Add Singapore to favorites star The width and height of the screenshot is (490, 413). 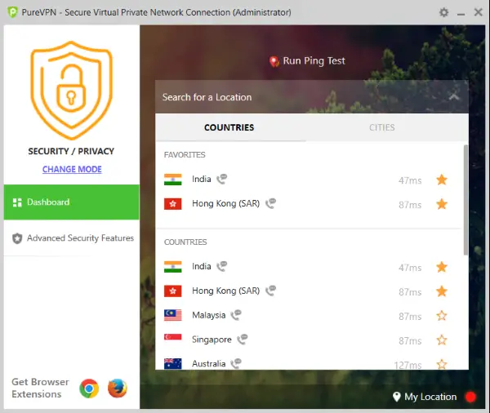tap(442, 340)
